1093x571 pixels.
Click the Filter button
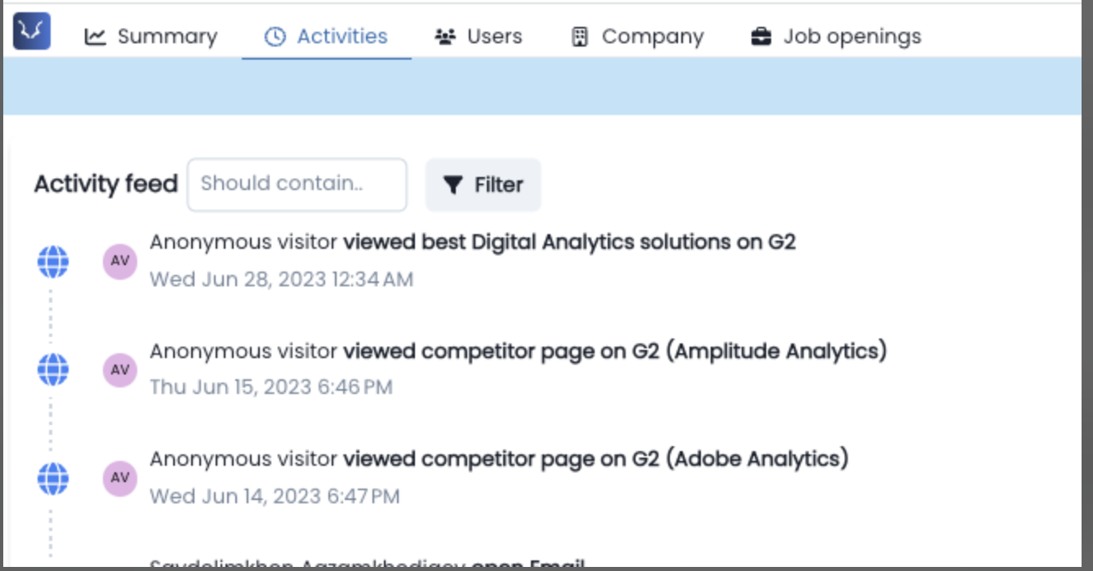point(483,185)
